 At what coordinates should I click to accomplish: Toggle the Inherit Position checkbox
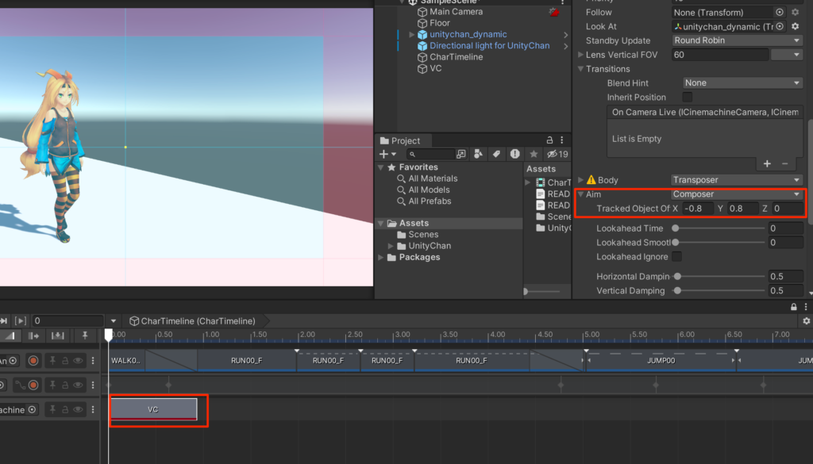pos(688,97)
